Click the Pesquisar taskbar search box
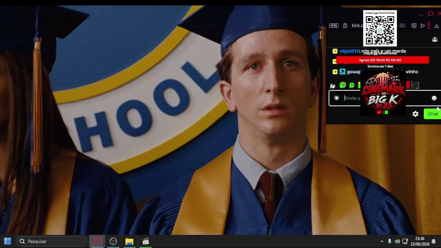Screen dimensions: 441x248 52,241
